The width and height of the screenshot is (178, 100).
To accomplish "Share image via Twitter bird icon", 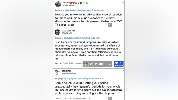I will [x=91, y=64].
